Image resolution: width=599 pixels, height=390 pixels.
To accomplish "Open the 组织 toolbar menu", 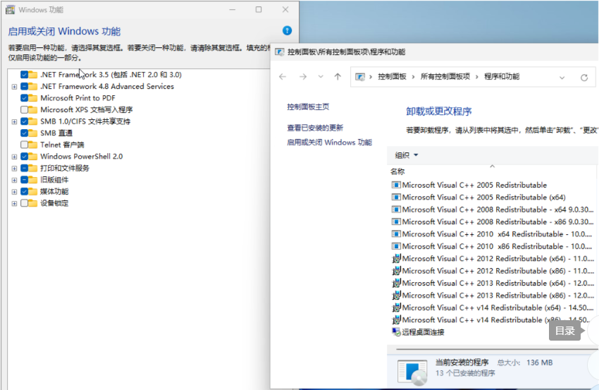I will [x=407, y=155].
